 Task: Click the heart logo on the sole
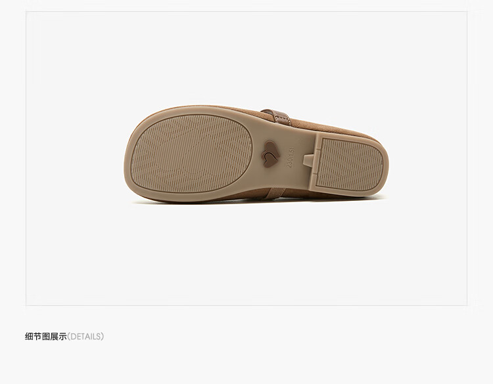pos(271,154)
